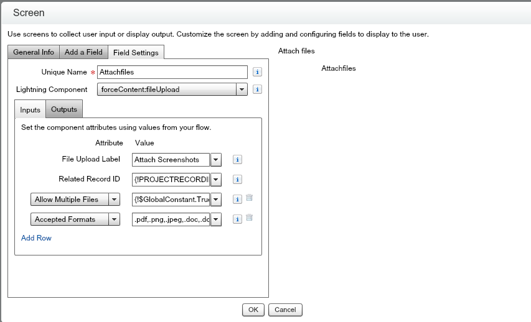Viewport: 531px width, 322px height.
Task: Click the Unique Name text field
Action: point(172,72)
